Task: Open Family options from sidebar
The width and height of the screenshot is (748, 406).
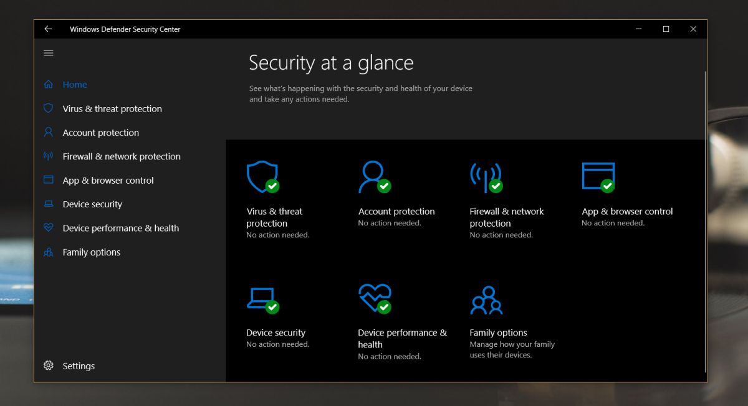Action: point(92,252)
